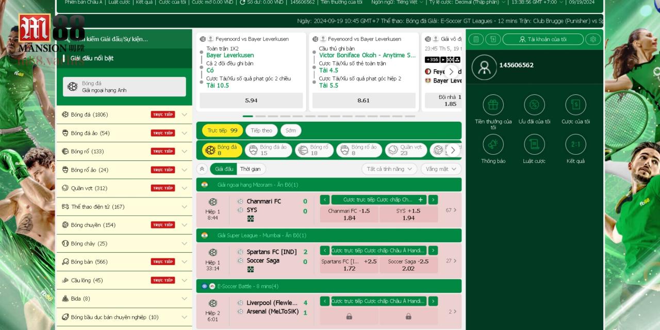Open Tiền thưởng của tôi gift icon

(493, 105)
